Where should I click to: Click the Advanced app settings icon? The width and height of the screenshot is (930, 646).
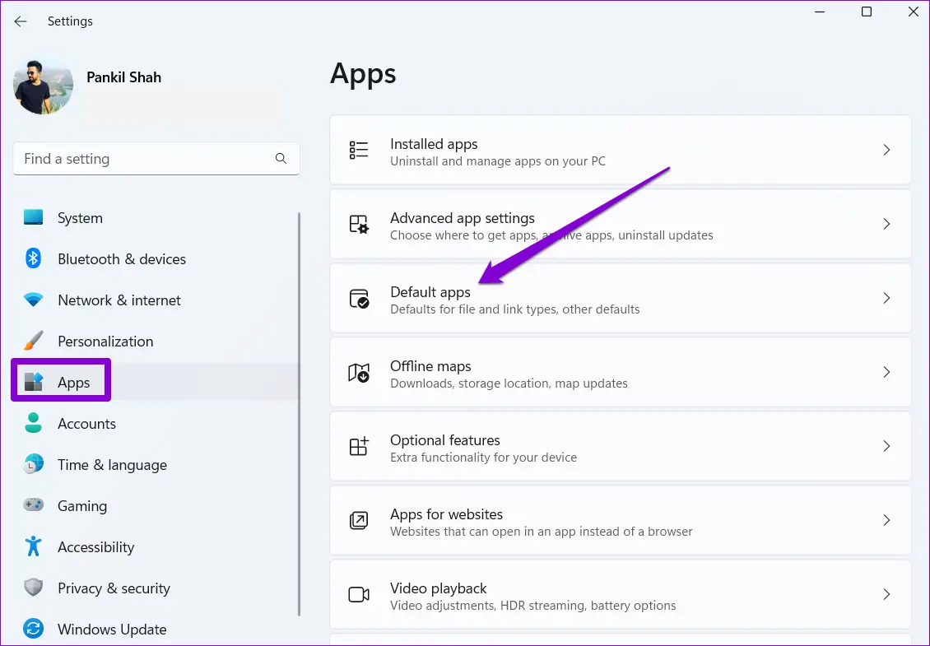[x=359, y=225]
